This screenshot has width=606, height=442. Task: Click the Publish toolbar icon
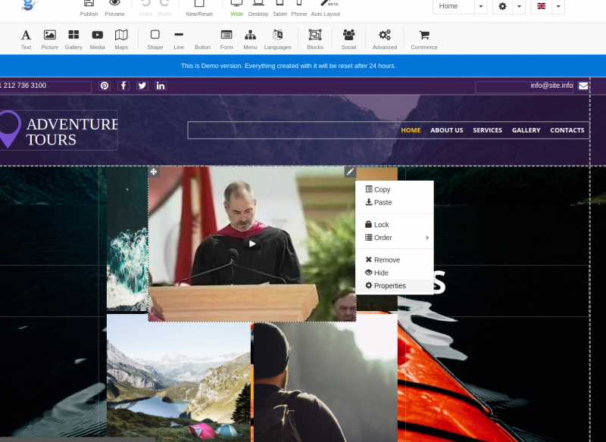[89, 8]
